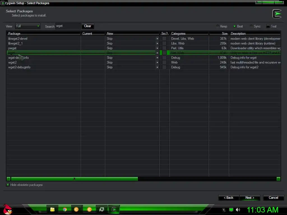Open version dropdown for highlighted wget row
Viewport: 287px width, 215px height.
click(x=157, y=53)
